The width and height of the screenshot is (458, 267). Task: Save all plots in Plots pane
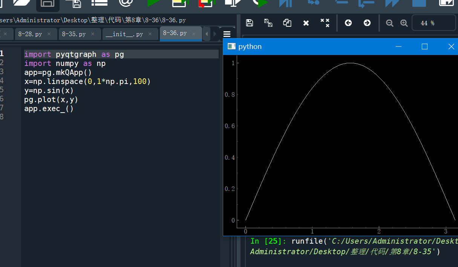pyautogui.click(x=268, y=23)
